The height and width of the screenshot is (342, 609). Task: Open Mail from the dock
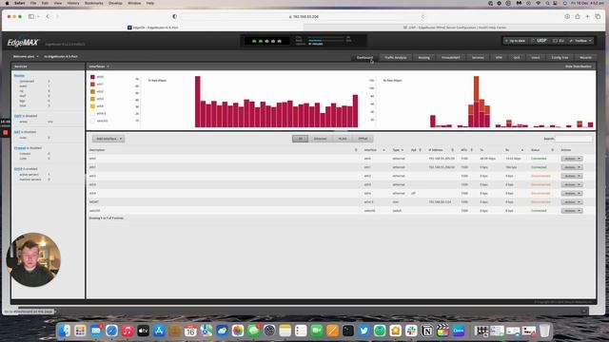(96, 331)
